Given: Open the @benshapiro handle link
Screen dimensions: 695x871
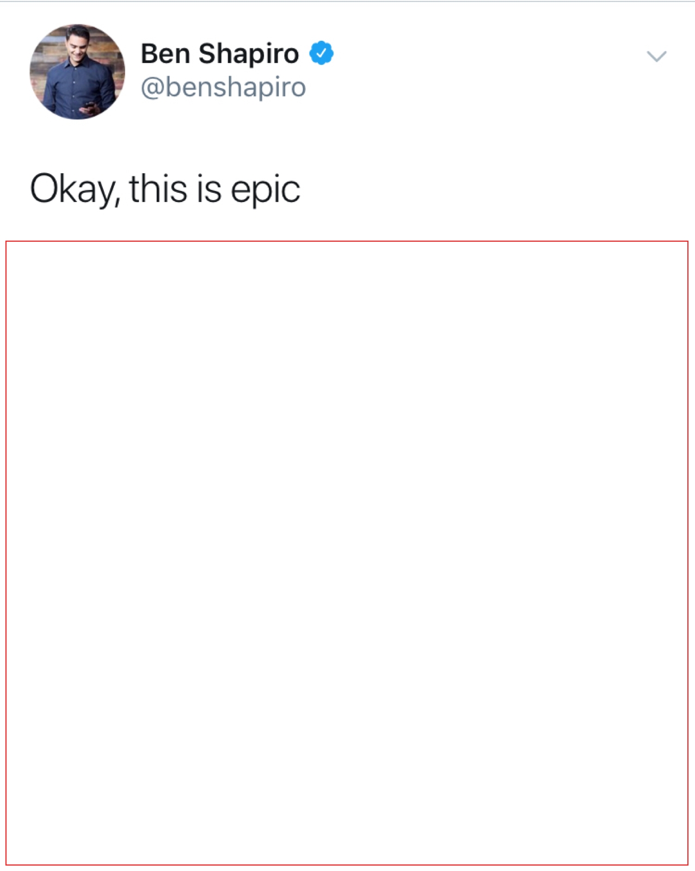Looking at the screenshot, I should point(223,87).
